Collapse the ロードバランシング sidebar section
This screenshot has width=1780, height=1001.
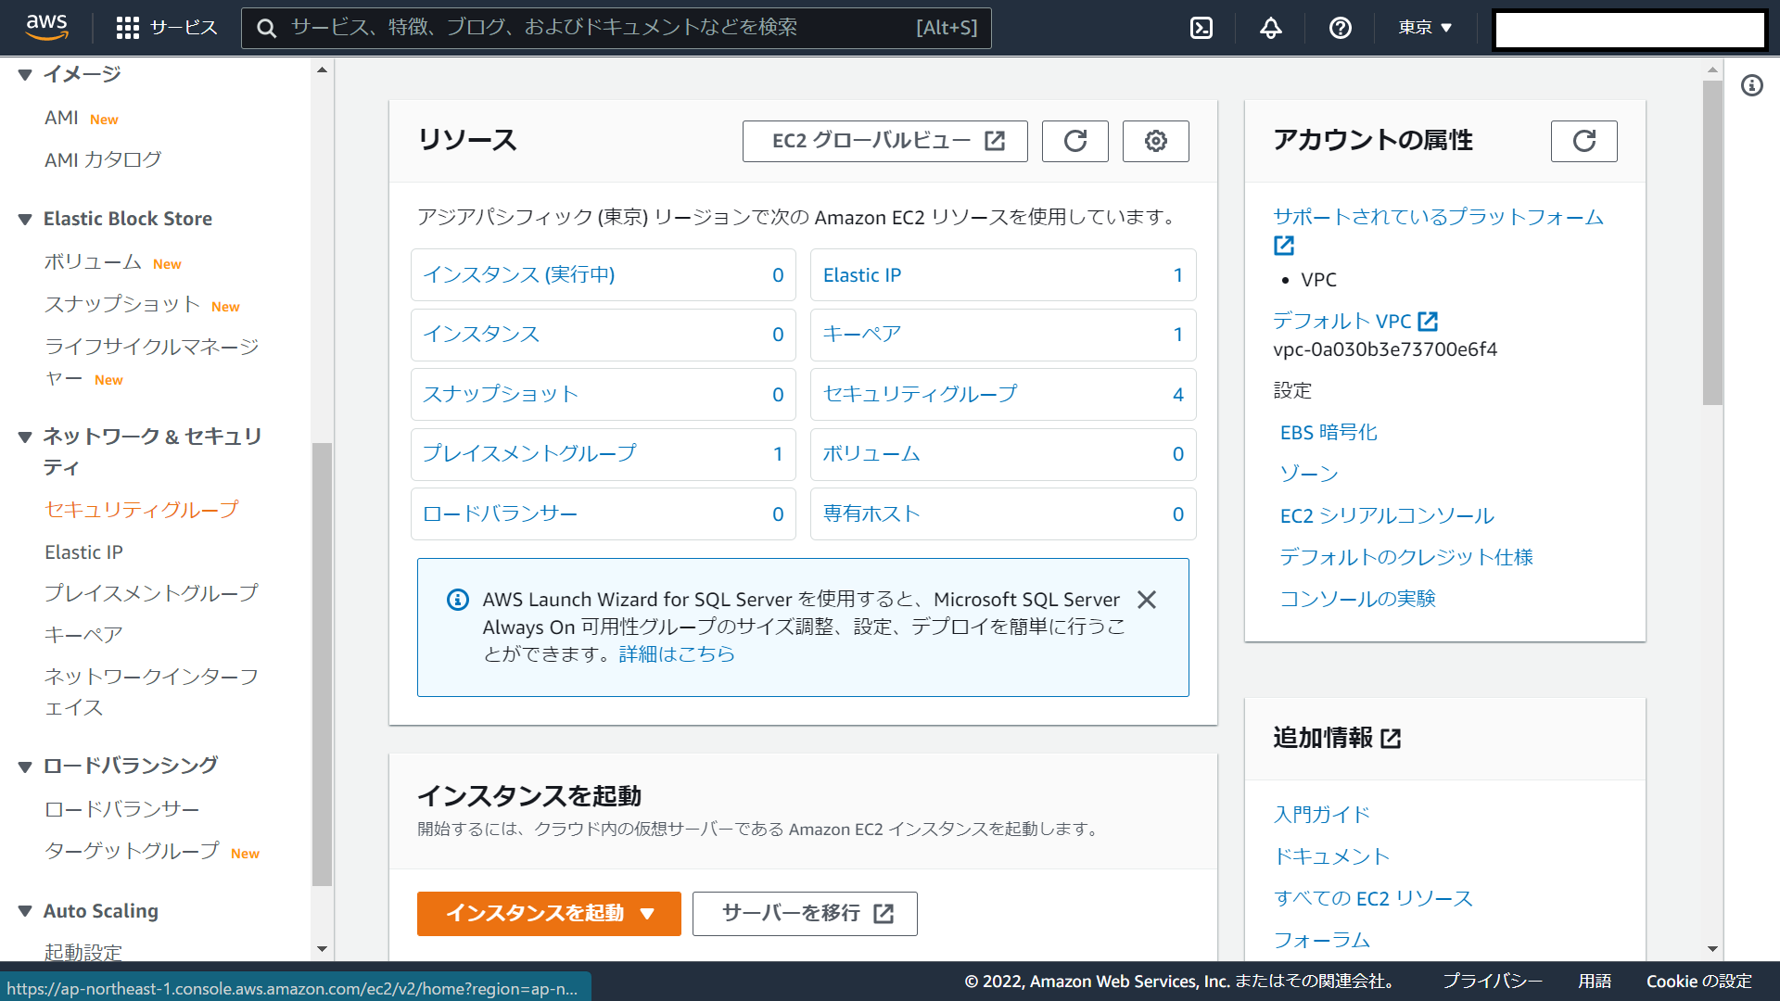(25, 767)
